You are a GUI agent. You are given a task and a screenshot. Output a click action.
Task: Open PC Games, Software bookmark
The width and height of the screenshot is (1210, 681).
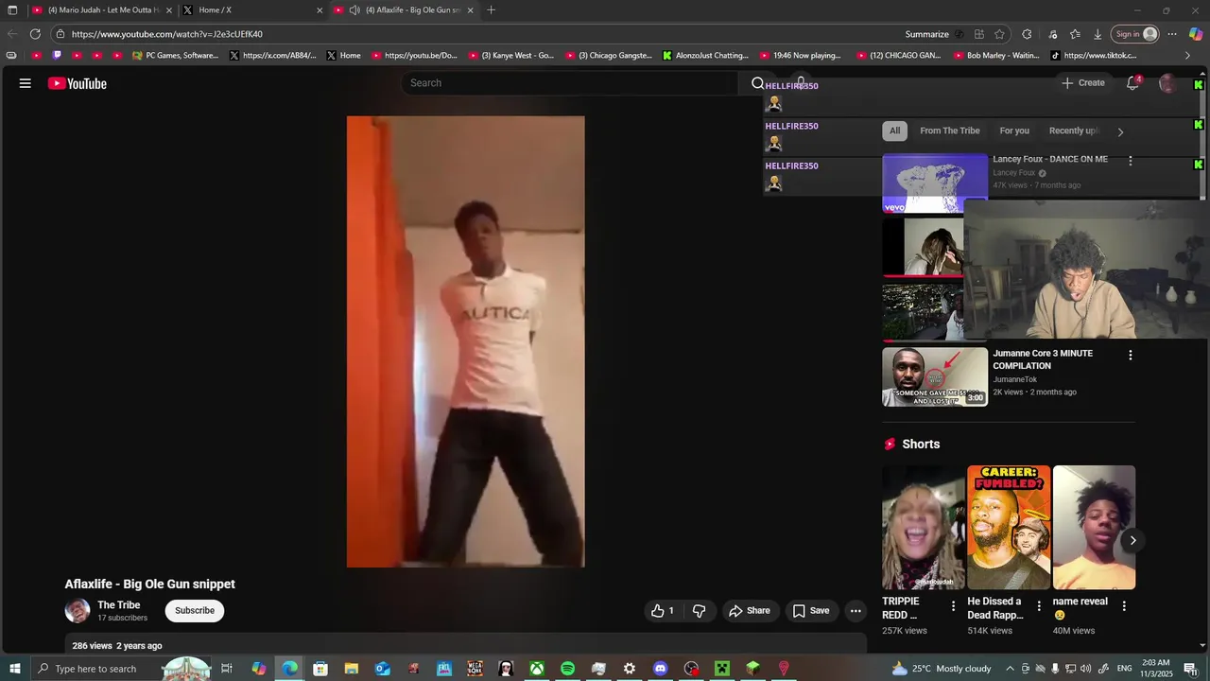pos(176,56)
